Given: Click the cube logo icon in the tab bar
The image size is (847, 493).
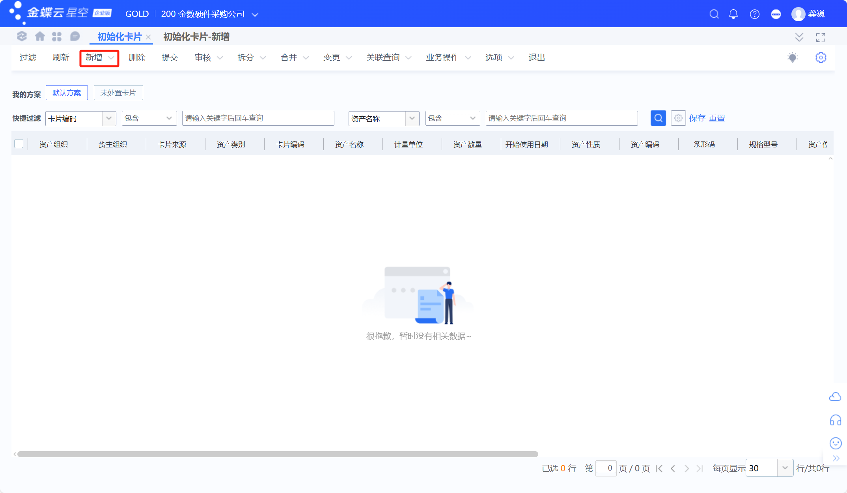Looking at the screenshot, I should [22, 37].
